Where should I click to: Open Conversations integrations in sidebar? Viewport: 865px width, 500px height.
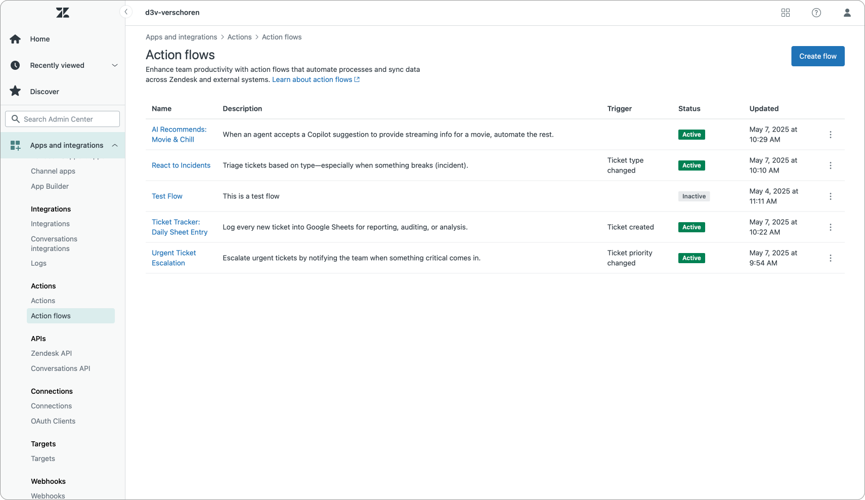click(54, 243)
